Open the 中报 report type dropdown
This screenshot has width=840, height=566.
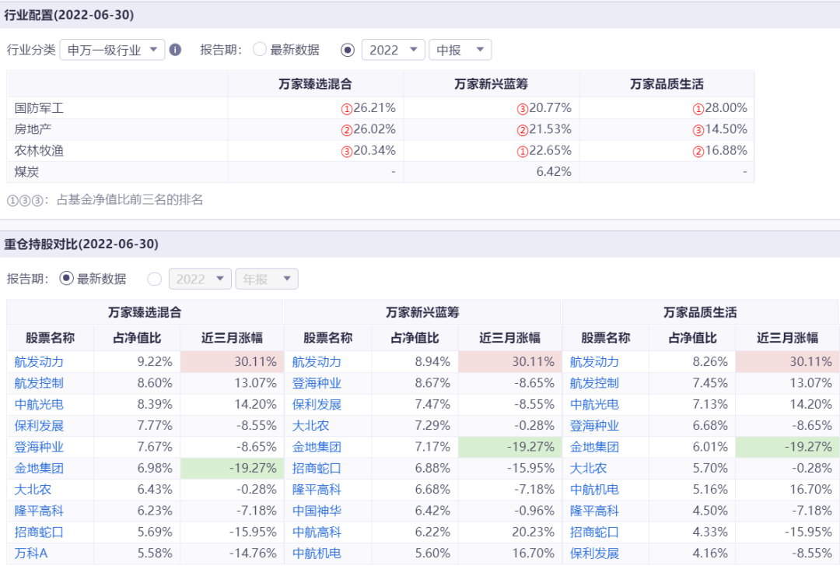(x=460, y=50)
